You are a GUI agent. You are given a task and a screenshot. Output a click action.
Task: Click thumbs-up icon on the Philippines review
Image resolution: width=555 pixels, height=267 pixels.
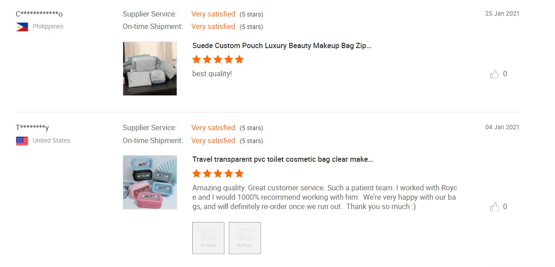494,74
